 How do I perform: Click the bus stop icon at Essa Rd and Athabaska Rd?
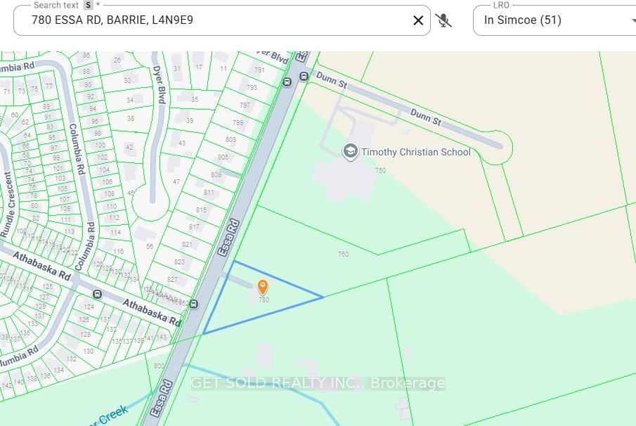pos(194,304)
